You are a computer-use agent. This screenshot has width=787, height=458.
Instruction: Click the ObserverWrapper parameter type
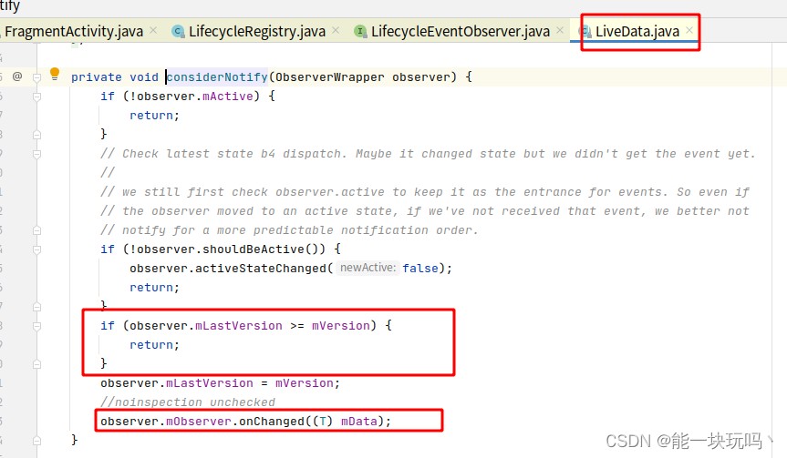pyautogui.click(x=330, y=77)
